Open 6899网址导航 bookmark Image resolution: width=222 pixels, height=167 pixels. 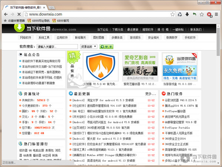(38, 21)
